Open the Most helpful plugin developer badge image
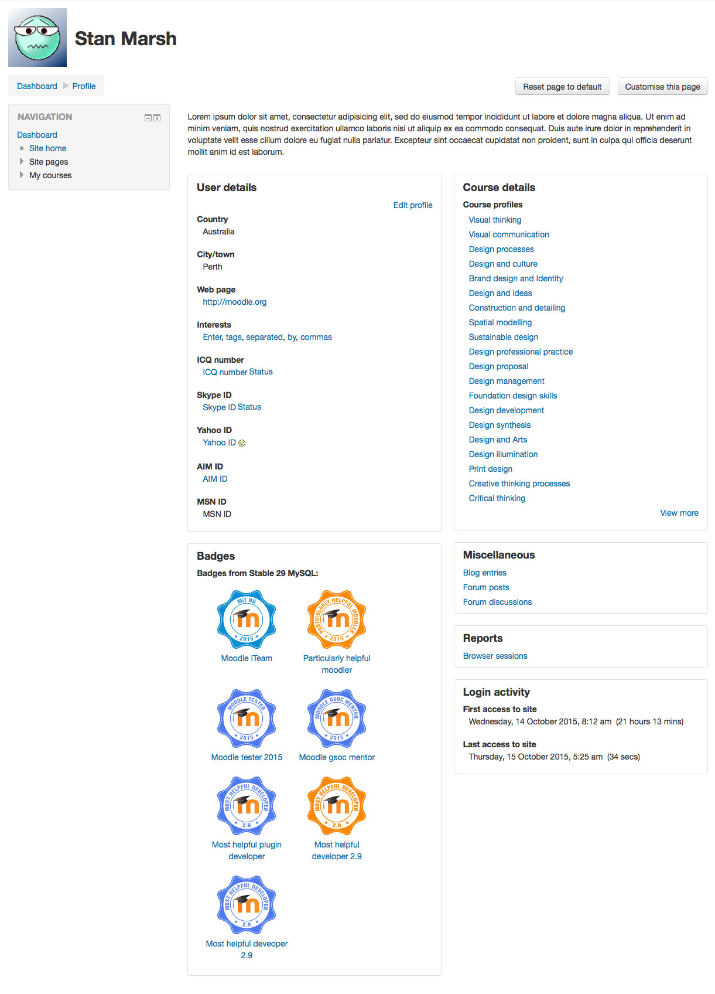 [247, 806]
